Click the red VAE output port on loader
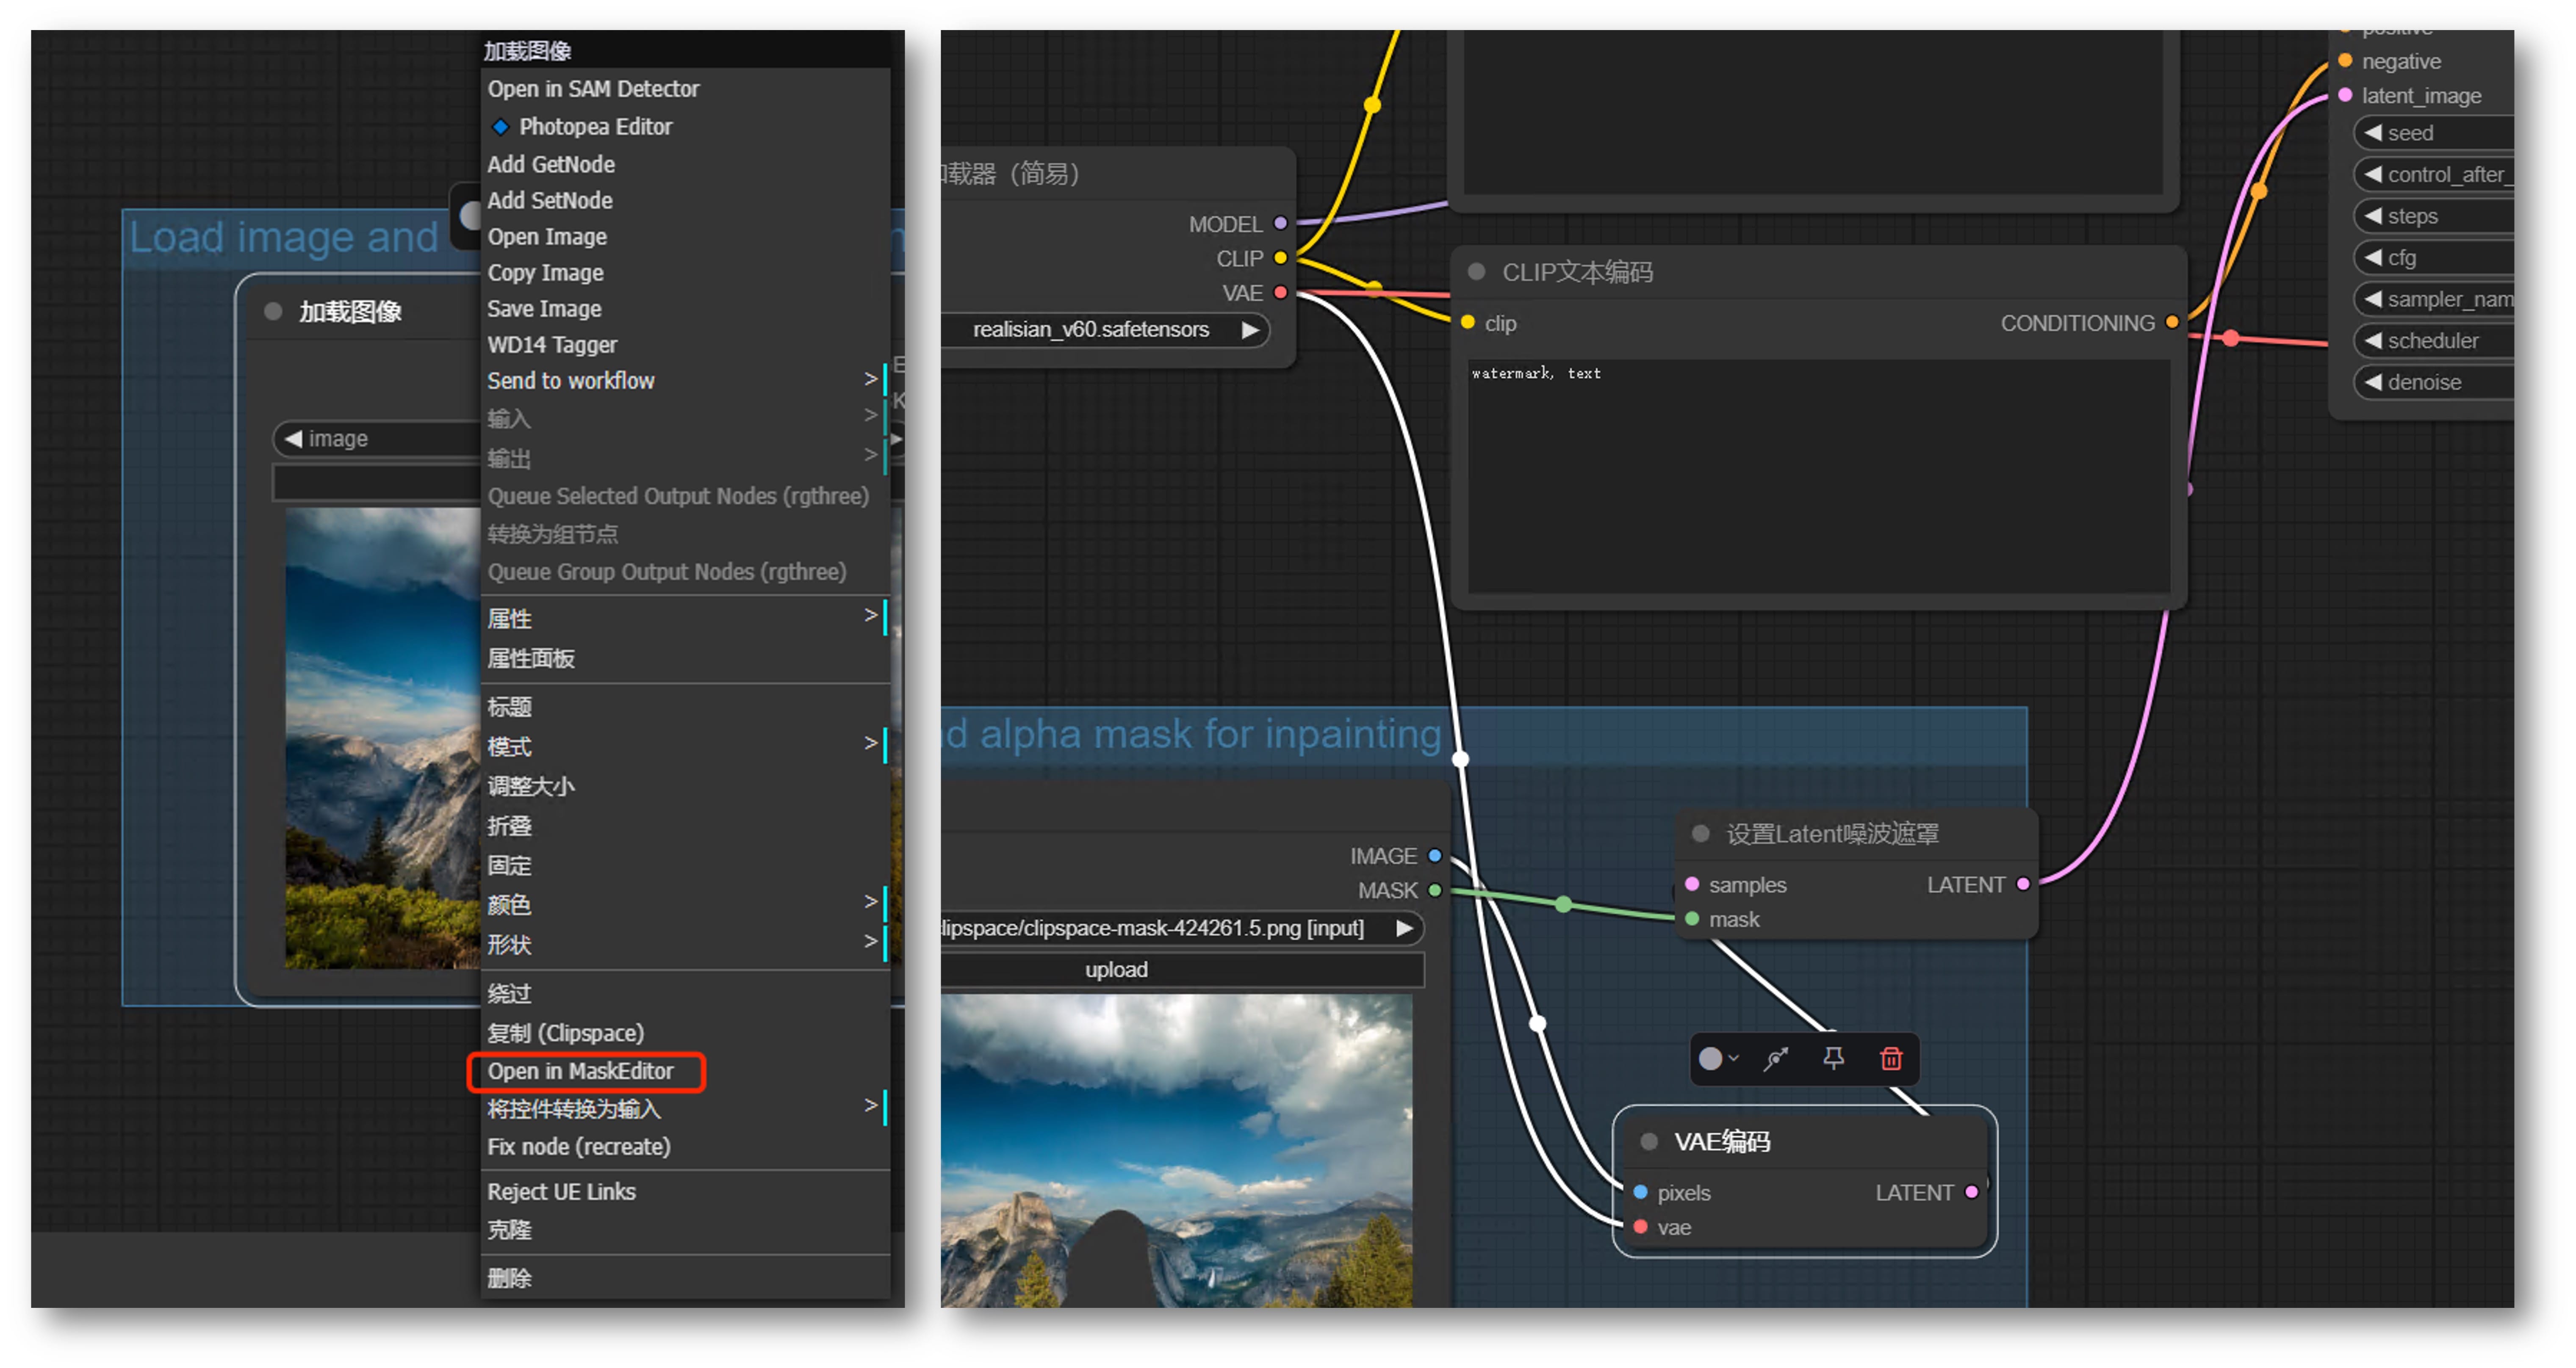This screenshot has height=1368, width=2576. (1280, 292)
